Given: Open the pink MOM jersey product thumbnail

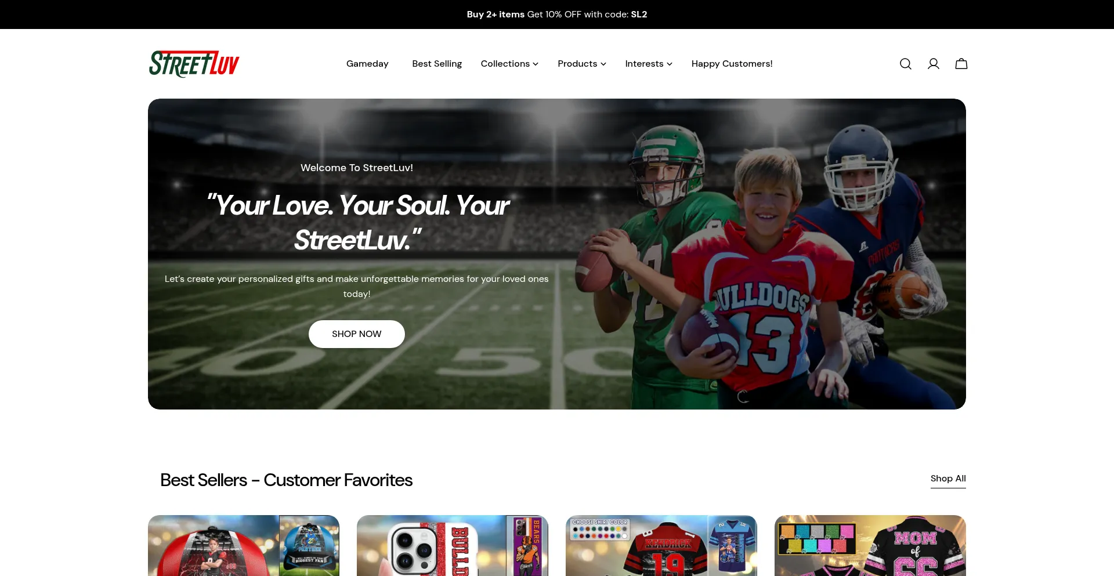Looking at the screenshot, I should click(x=870, y=546).
